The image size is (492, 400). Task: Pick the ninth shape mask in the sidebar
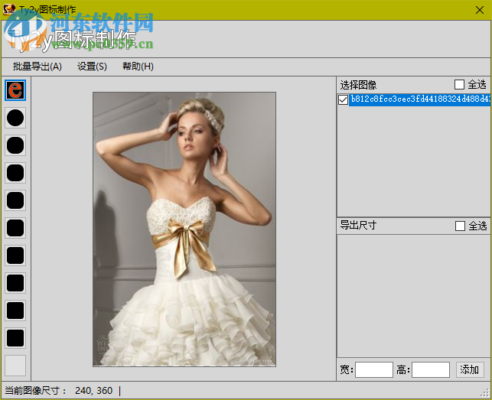tap(15, 311)
